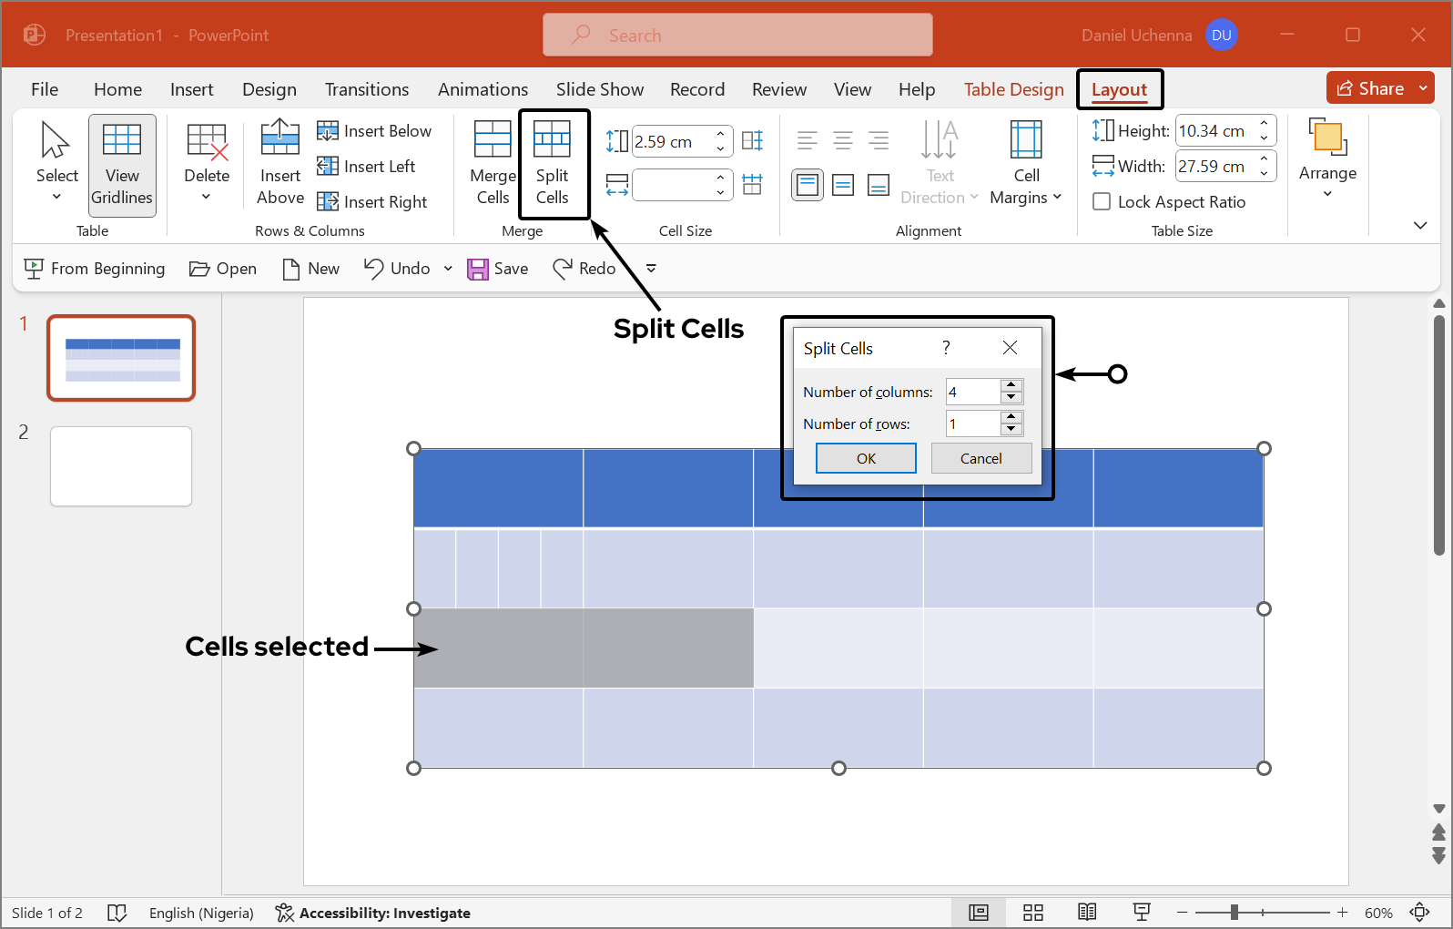Image resolution: width=1453 pixels, height=929 pixels.
Task: Align text right
Action: tap(879, 141)
